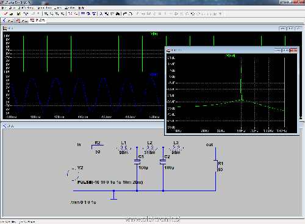This screenshot has height=224, width=305.
Task: Save the file with the floppy icon
Action: click(18, 14)
